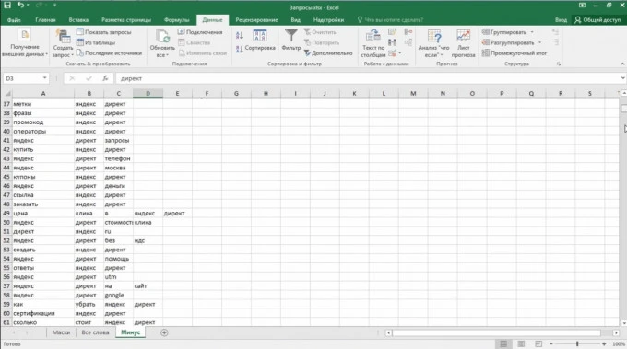627x349 pixels.
Task: Click Insert Function fx icon
Action: coord(105,78)
